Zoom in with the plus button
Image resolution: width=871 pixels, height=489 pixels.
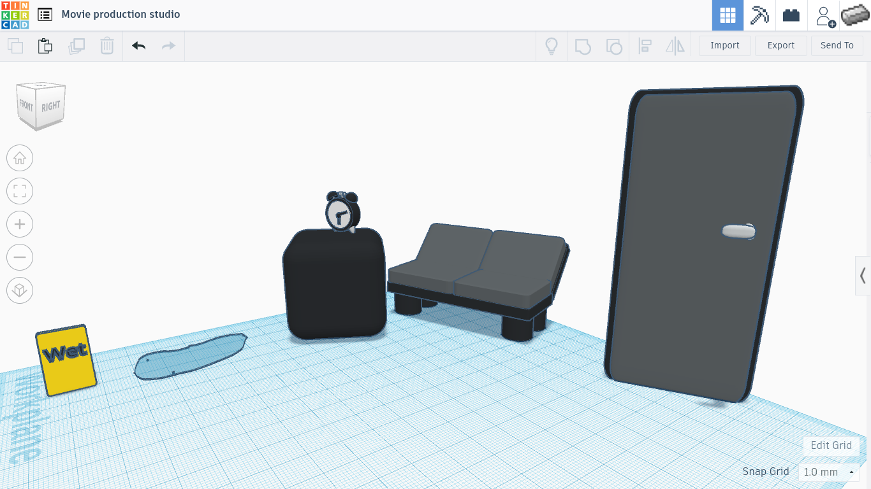pyautogui.click(x=20, y=224)
